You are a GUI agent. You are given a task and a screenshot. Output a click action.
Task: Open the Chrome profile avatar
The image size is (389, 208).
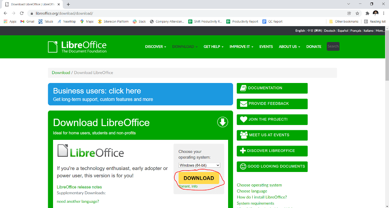tap(376, 13)
